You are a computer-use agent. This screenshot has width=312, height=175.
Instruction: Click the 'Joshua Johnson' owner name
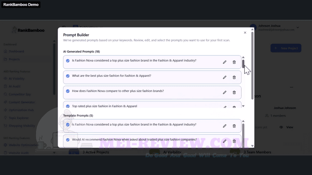click(x=285, y=108)
